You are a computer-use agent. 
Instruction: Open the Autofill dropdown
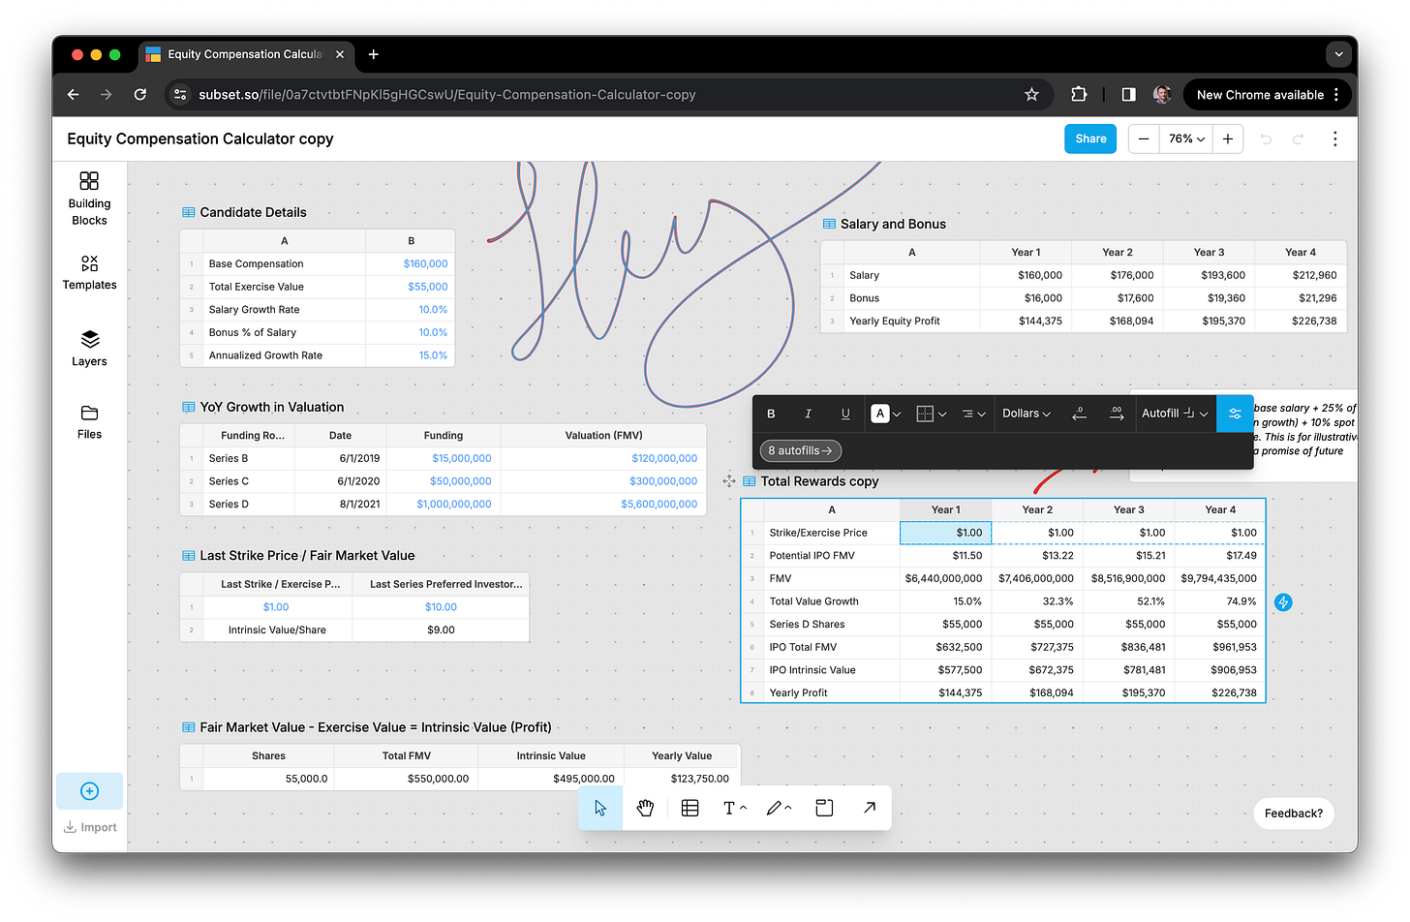1175,414
